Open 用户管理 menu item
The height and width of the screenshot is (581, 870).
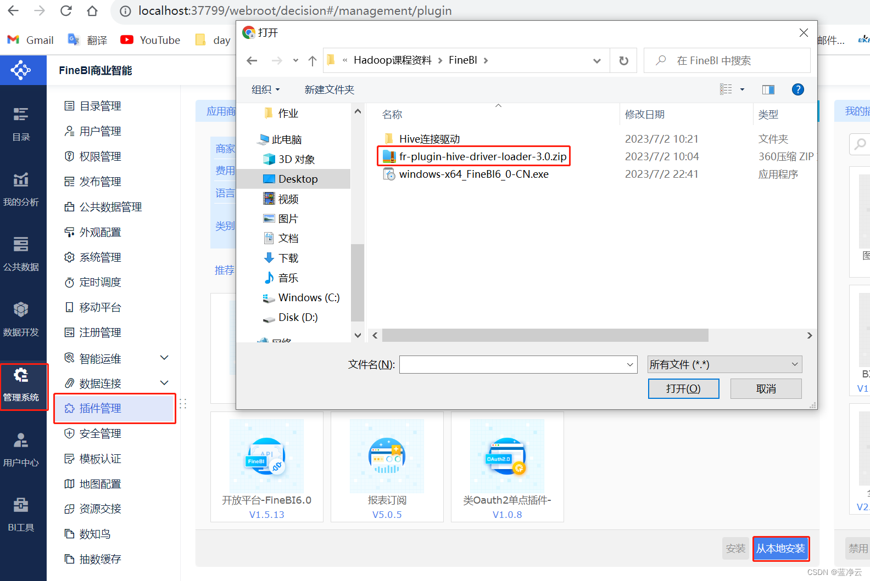tap(92, 131)
